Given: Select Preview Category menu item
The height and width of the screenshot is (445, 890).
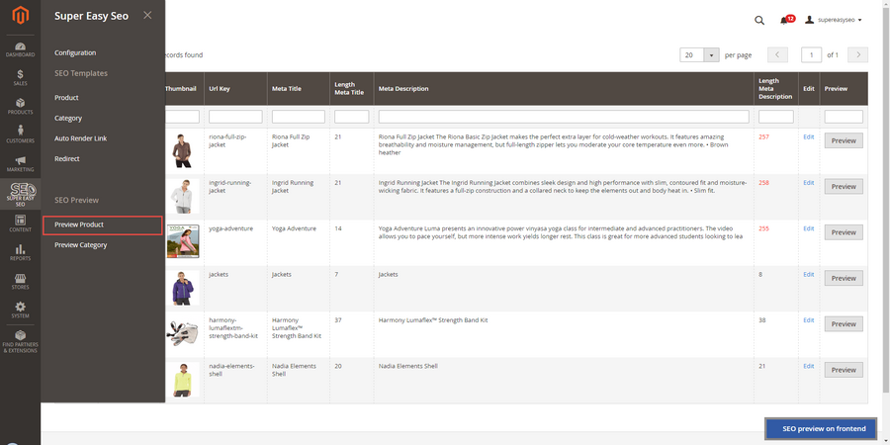Looking at the screenshot, I should [x=81, y=245].
